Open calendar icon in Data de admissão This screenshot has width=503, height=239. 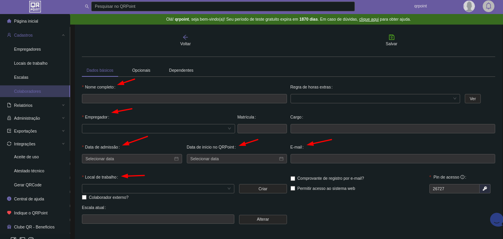[176, 159]
